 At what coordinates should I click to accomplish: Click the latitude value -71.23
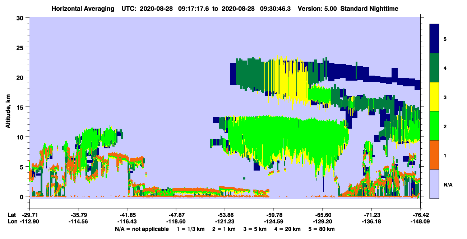371,215
